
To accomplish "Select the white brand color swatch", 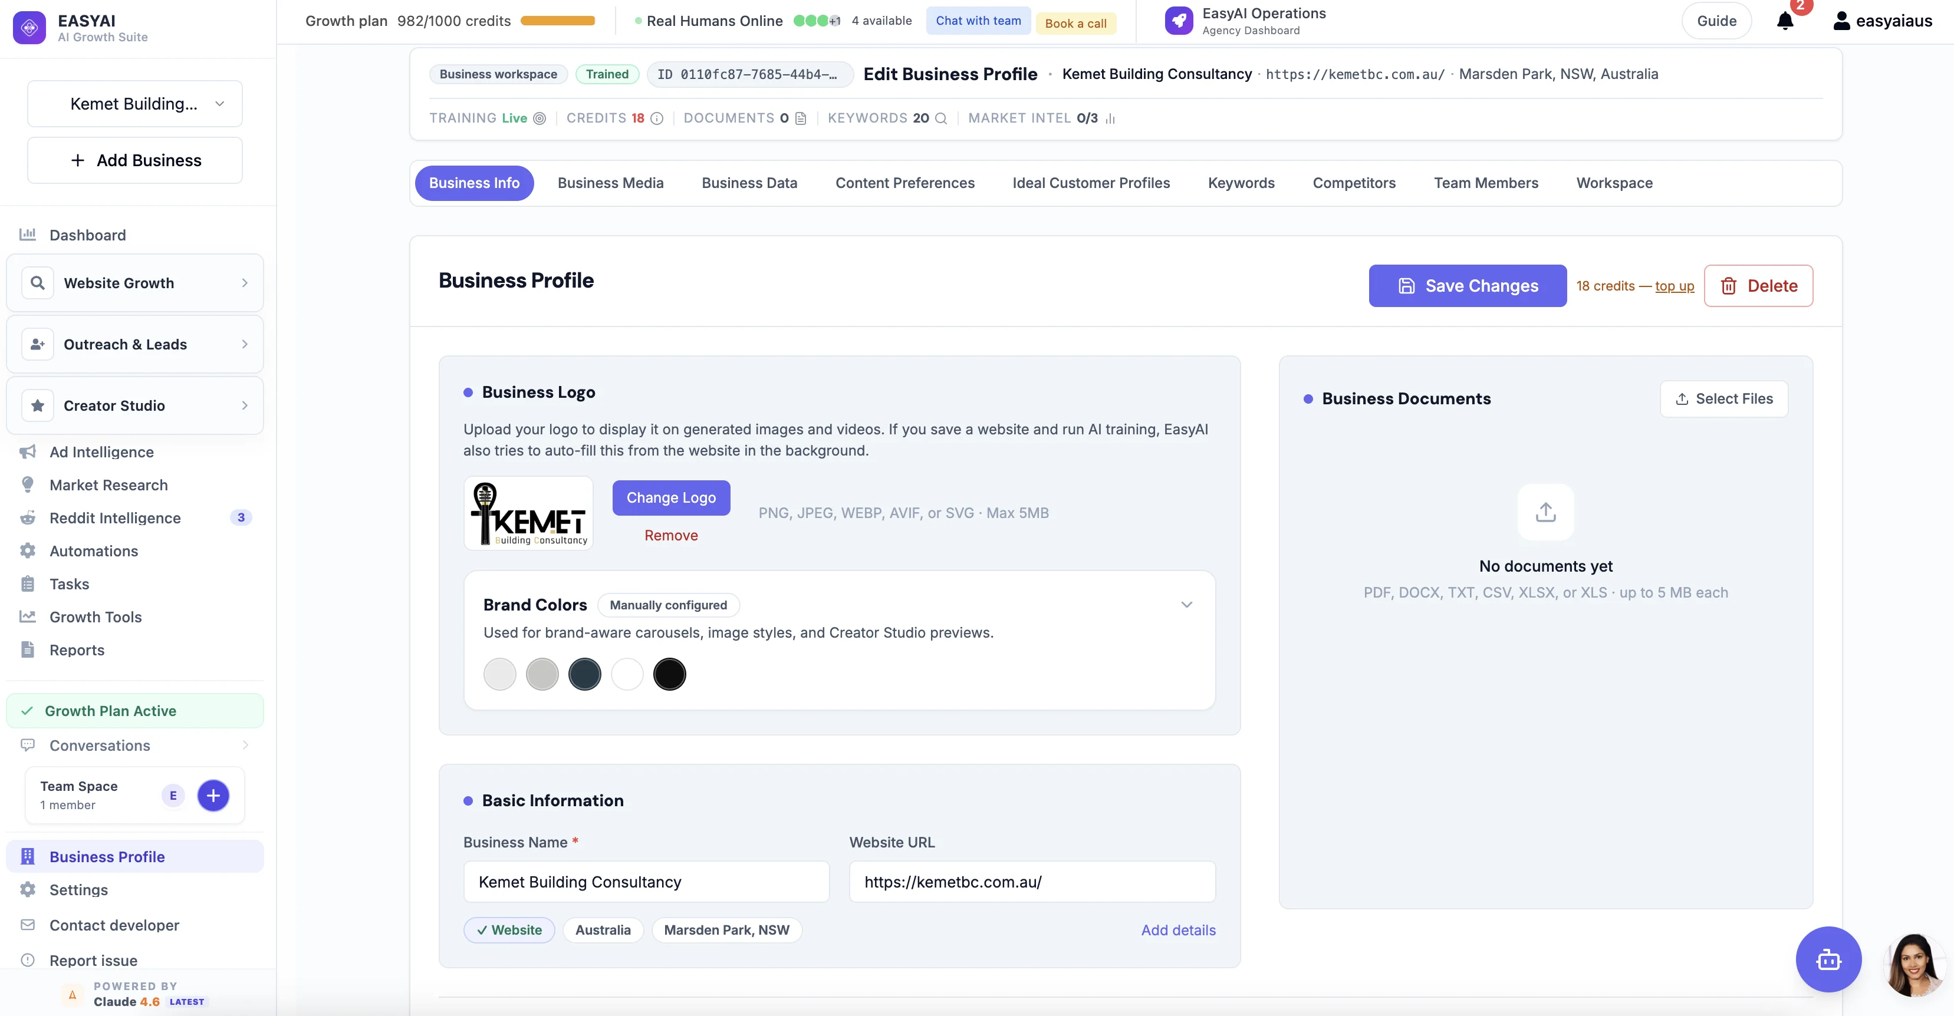I will 627,675.
